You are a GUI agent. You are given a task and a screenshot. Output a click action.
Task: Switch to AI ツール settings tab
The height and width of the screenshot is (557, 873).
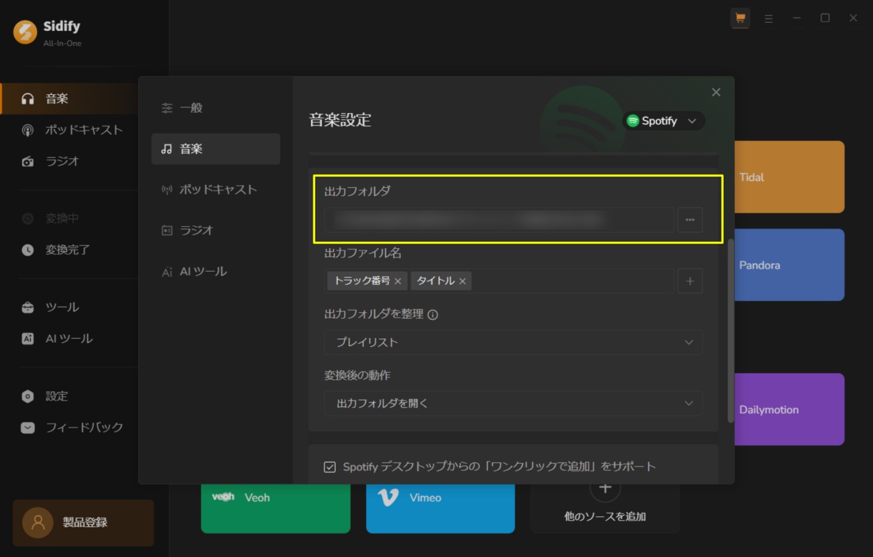215,272
